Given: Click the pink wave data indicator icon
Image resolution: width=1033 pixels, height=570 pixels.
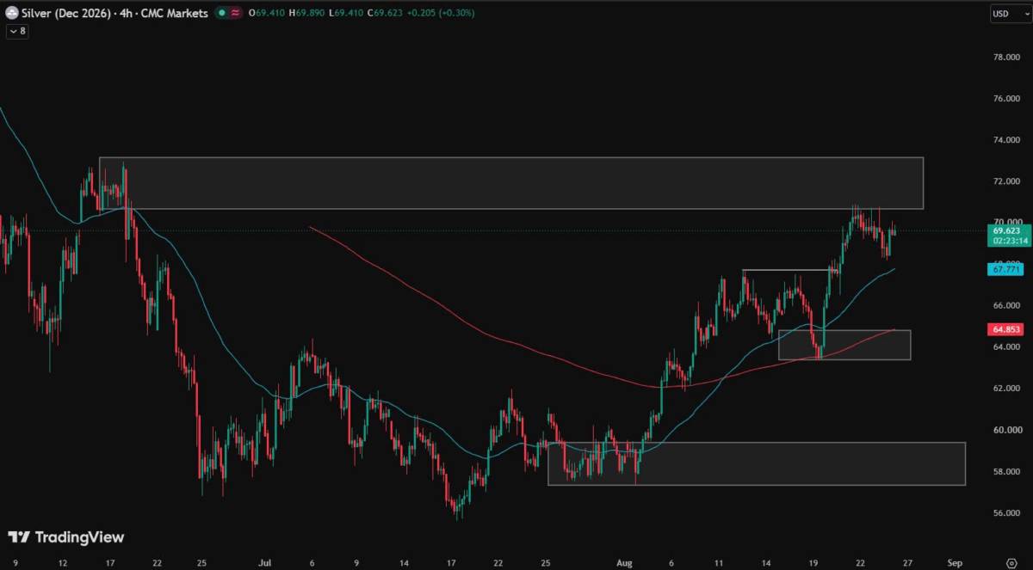Looking at the screenshot, I should [x=235, y=13].
